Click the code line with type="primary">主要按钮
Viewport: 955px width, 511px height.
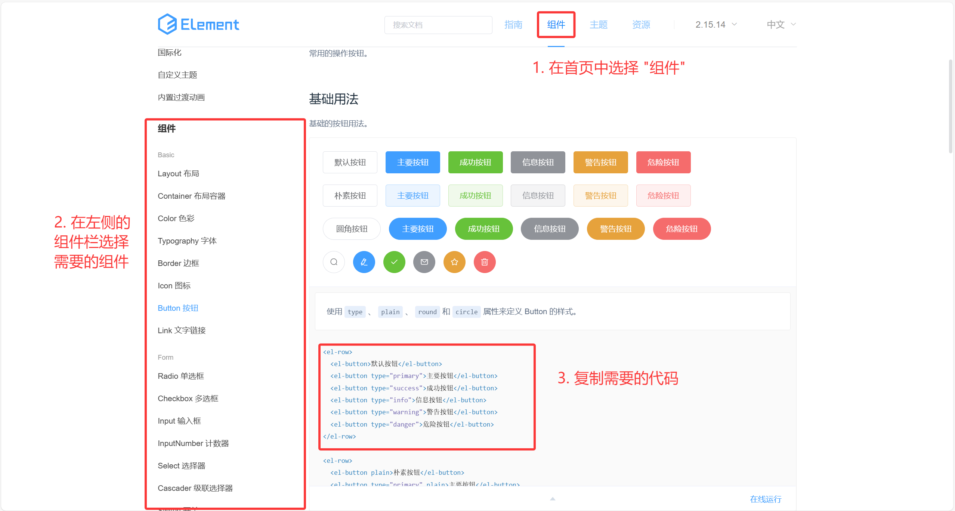414,376
